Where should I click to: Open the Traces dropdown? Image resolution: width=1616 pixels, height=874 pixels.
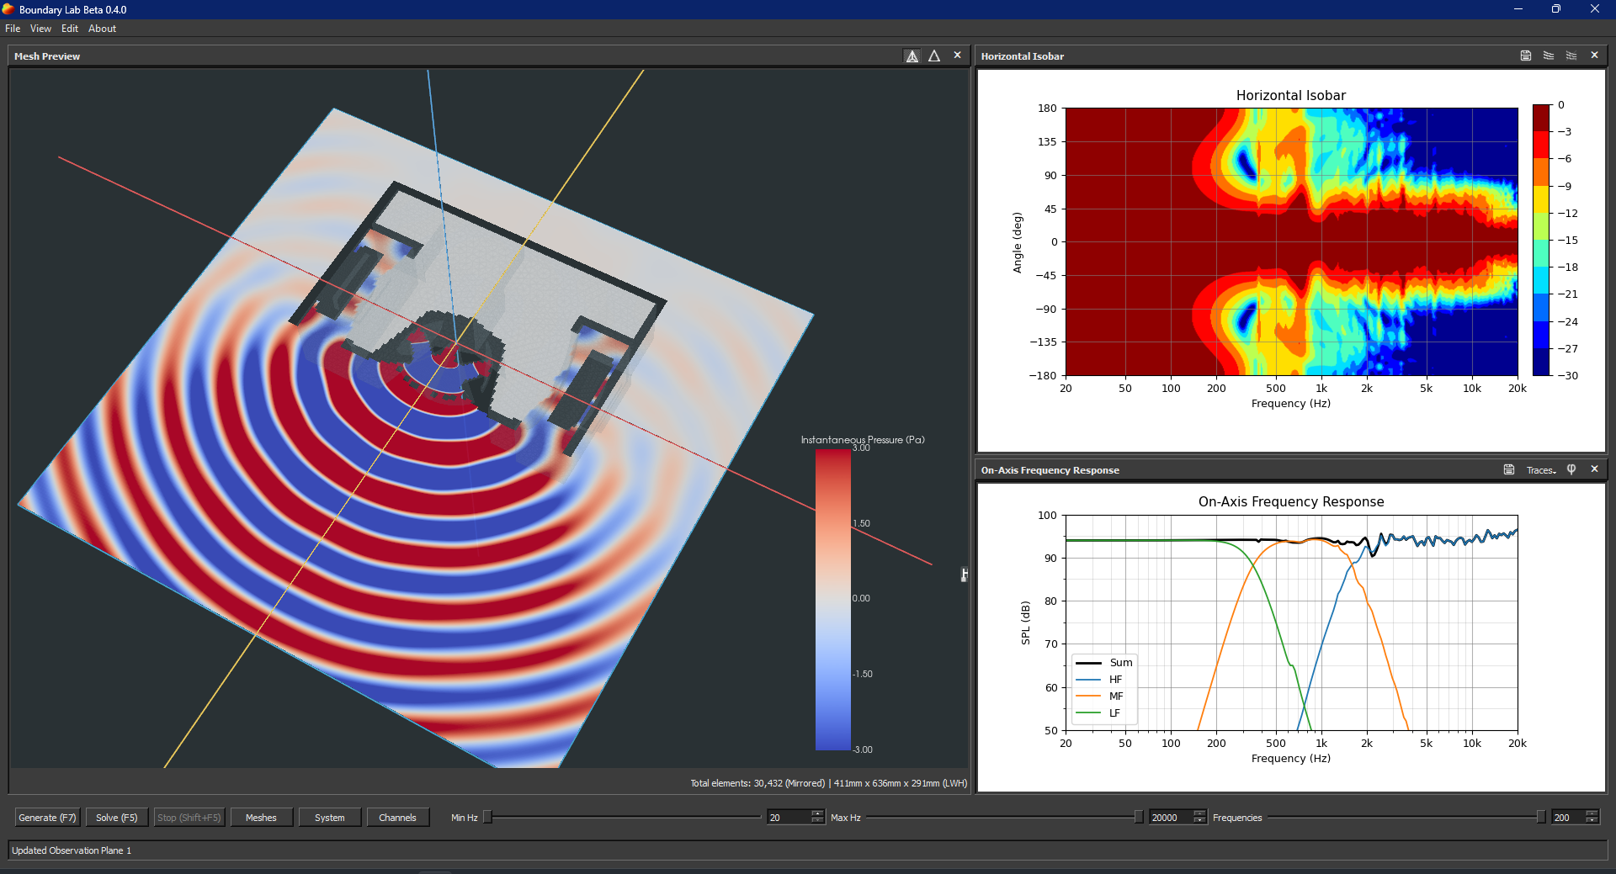(x=1541, y=470)
